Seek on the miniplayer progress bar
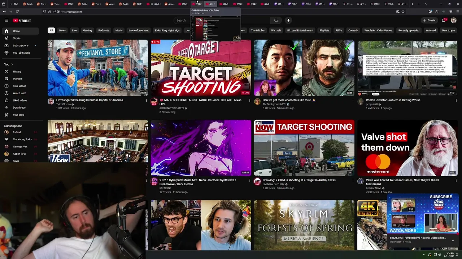 pos(423,234)
